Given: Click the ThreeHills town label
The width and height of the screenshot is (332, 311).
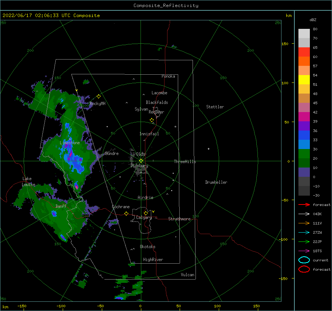Looking at the screenshot, I should pos(185,162).
